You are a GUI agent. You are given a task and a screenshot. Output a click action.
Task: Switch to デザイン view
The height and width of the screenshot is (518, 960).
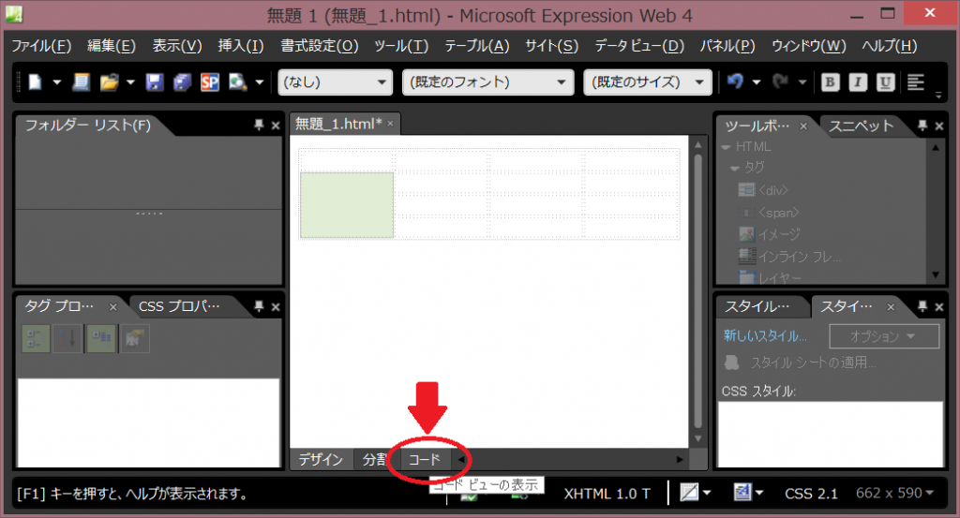coord(321,459)
